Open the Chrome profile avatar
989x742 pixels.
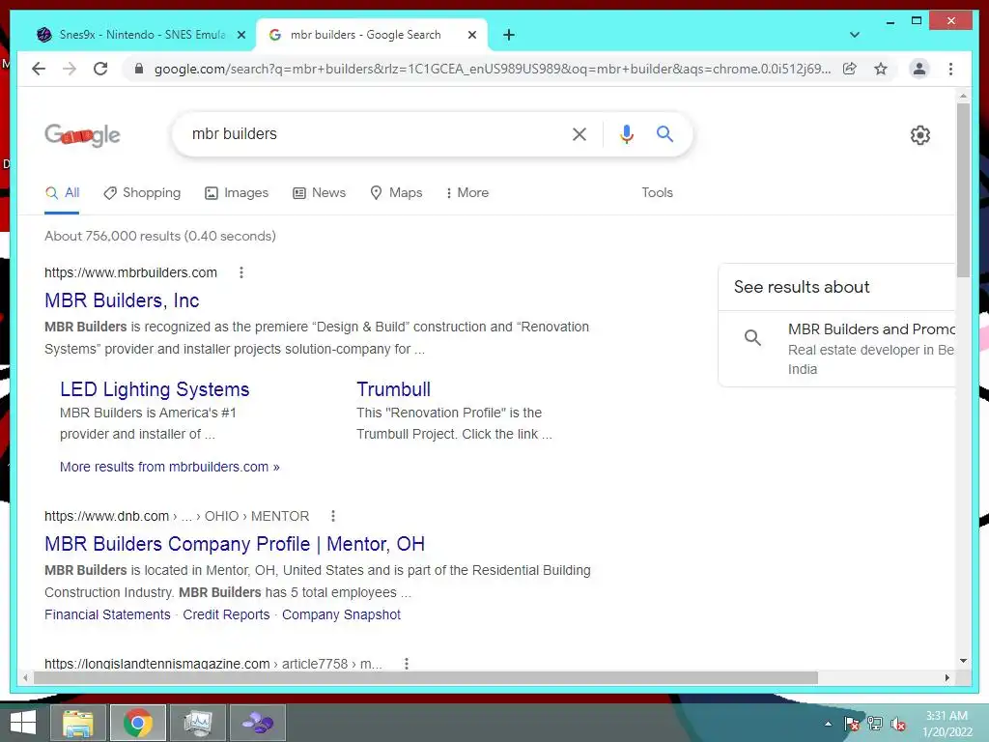coord(919,69)
